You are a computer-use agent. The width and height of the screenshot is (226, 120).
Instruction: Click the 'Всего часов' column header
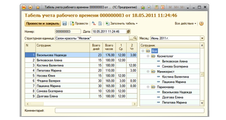point(109,47)
